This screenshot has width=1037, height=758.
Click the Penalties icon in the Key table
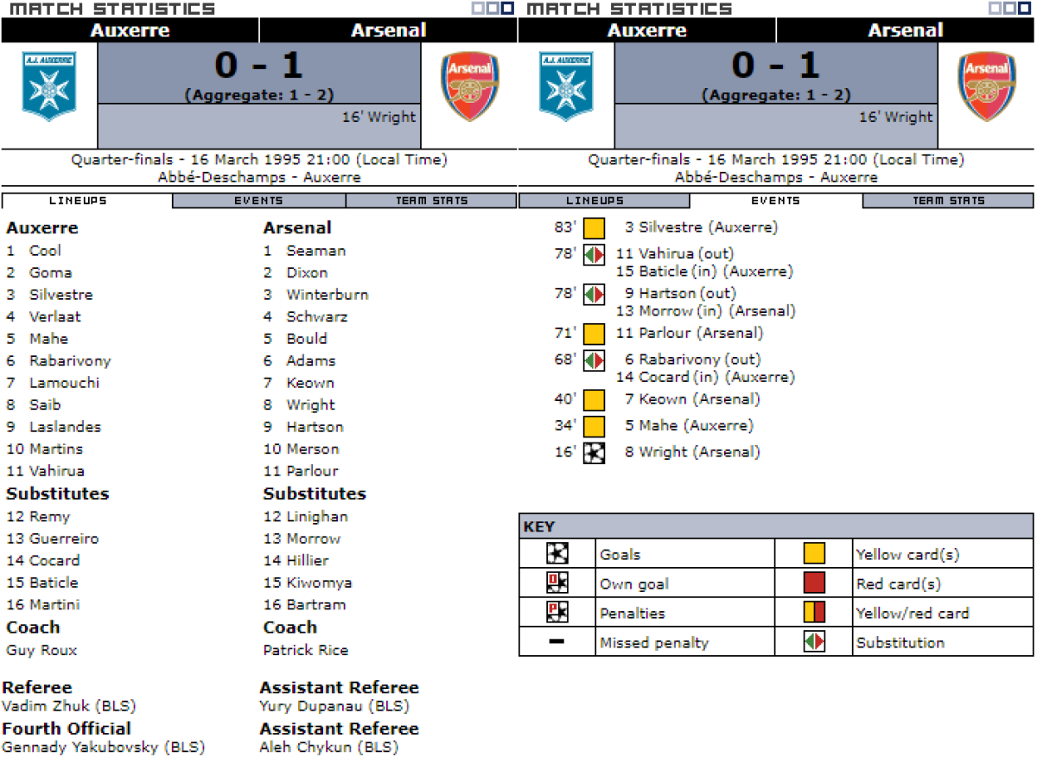[x=557, y=613]
